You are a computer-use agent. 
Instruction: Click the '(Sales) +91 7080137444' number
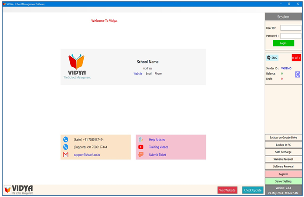88,140
